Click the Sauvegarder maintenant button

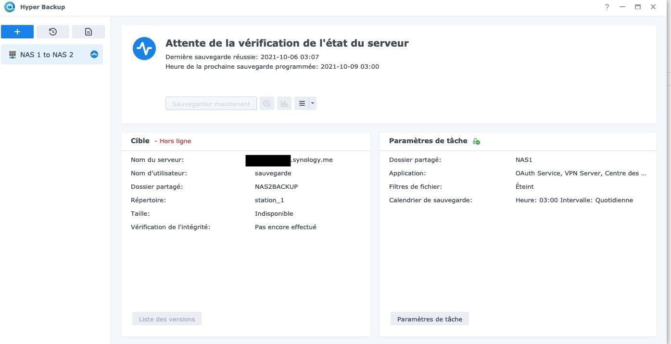pos(211,104)
